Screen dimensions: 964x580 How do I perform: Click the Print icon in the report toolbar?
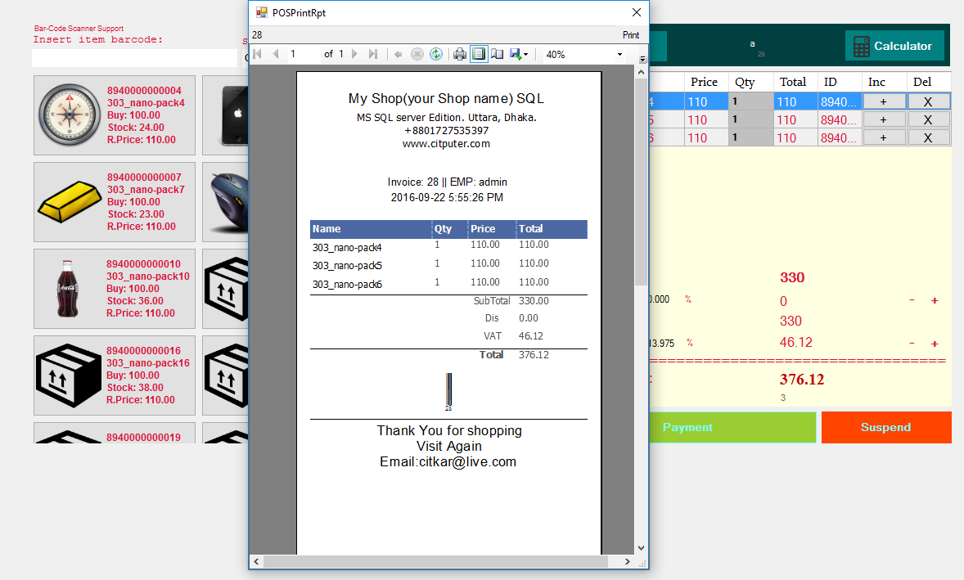(x=460, y=55)
